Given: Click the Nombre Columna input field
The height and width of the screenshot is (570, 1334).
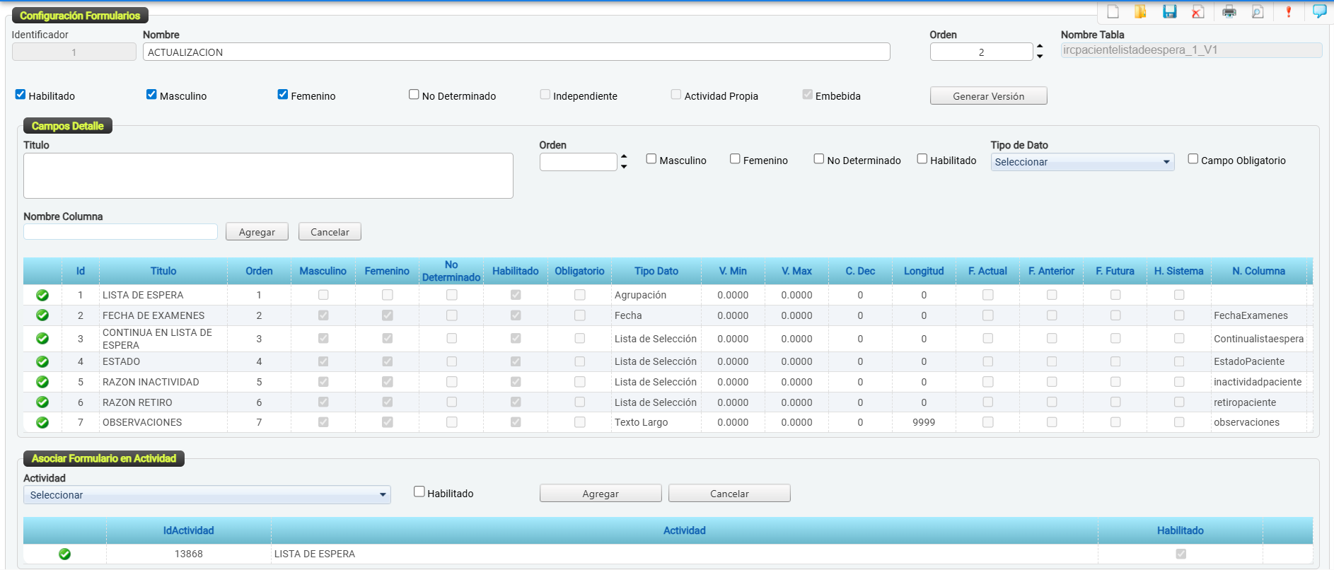Looking at the screenshot, I should pyautogui.click(x=120, y=232).
